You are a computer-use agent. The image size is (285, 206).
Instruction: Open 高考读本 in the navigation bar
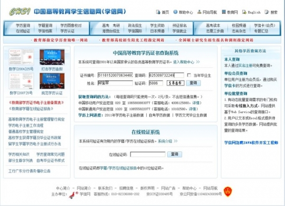(x=213, y=26)
